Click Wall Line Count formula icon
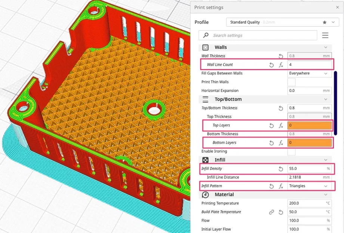The height and width of the screenshot is (233, 344). click(281, 65)
